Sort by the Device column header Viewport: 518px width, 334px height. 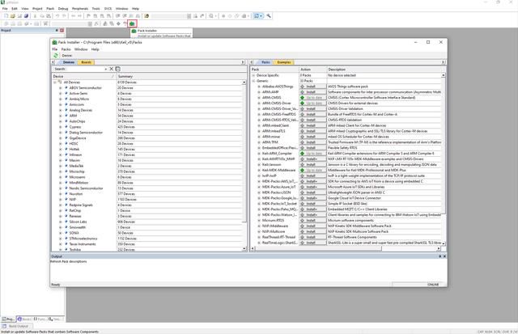[84, 76]
